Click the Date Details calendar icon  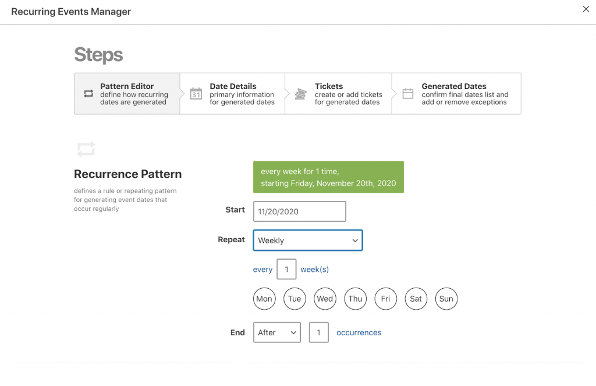196,94
